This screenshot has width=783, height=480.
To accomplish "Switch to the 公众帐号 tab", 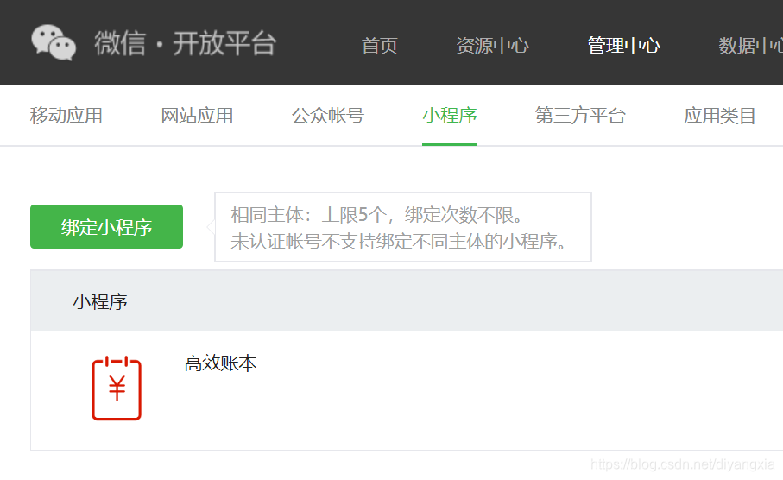I will pyautogui.click(x=328, y=116).
